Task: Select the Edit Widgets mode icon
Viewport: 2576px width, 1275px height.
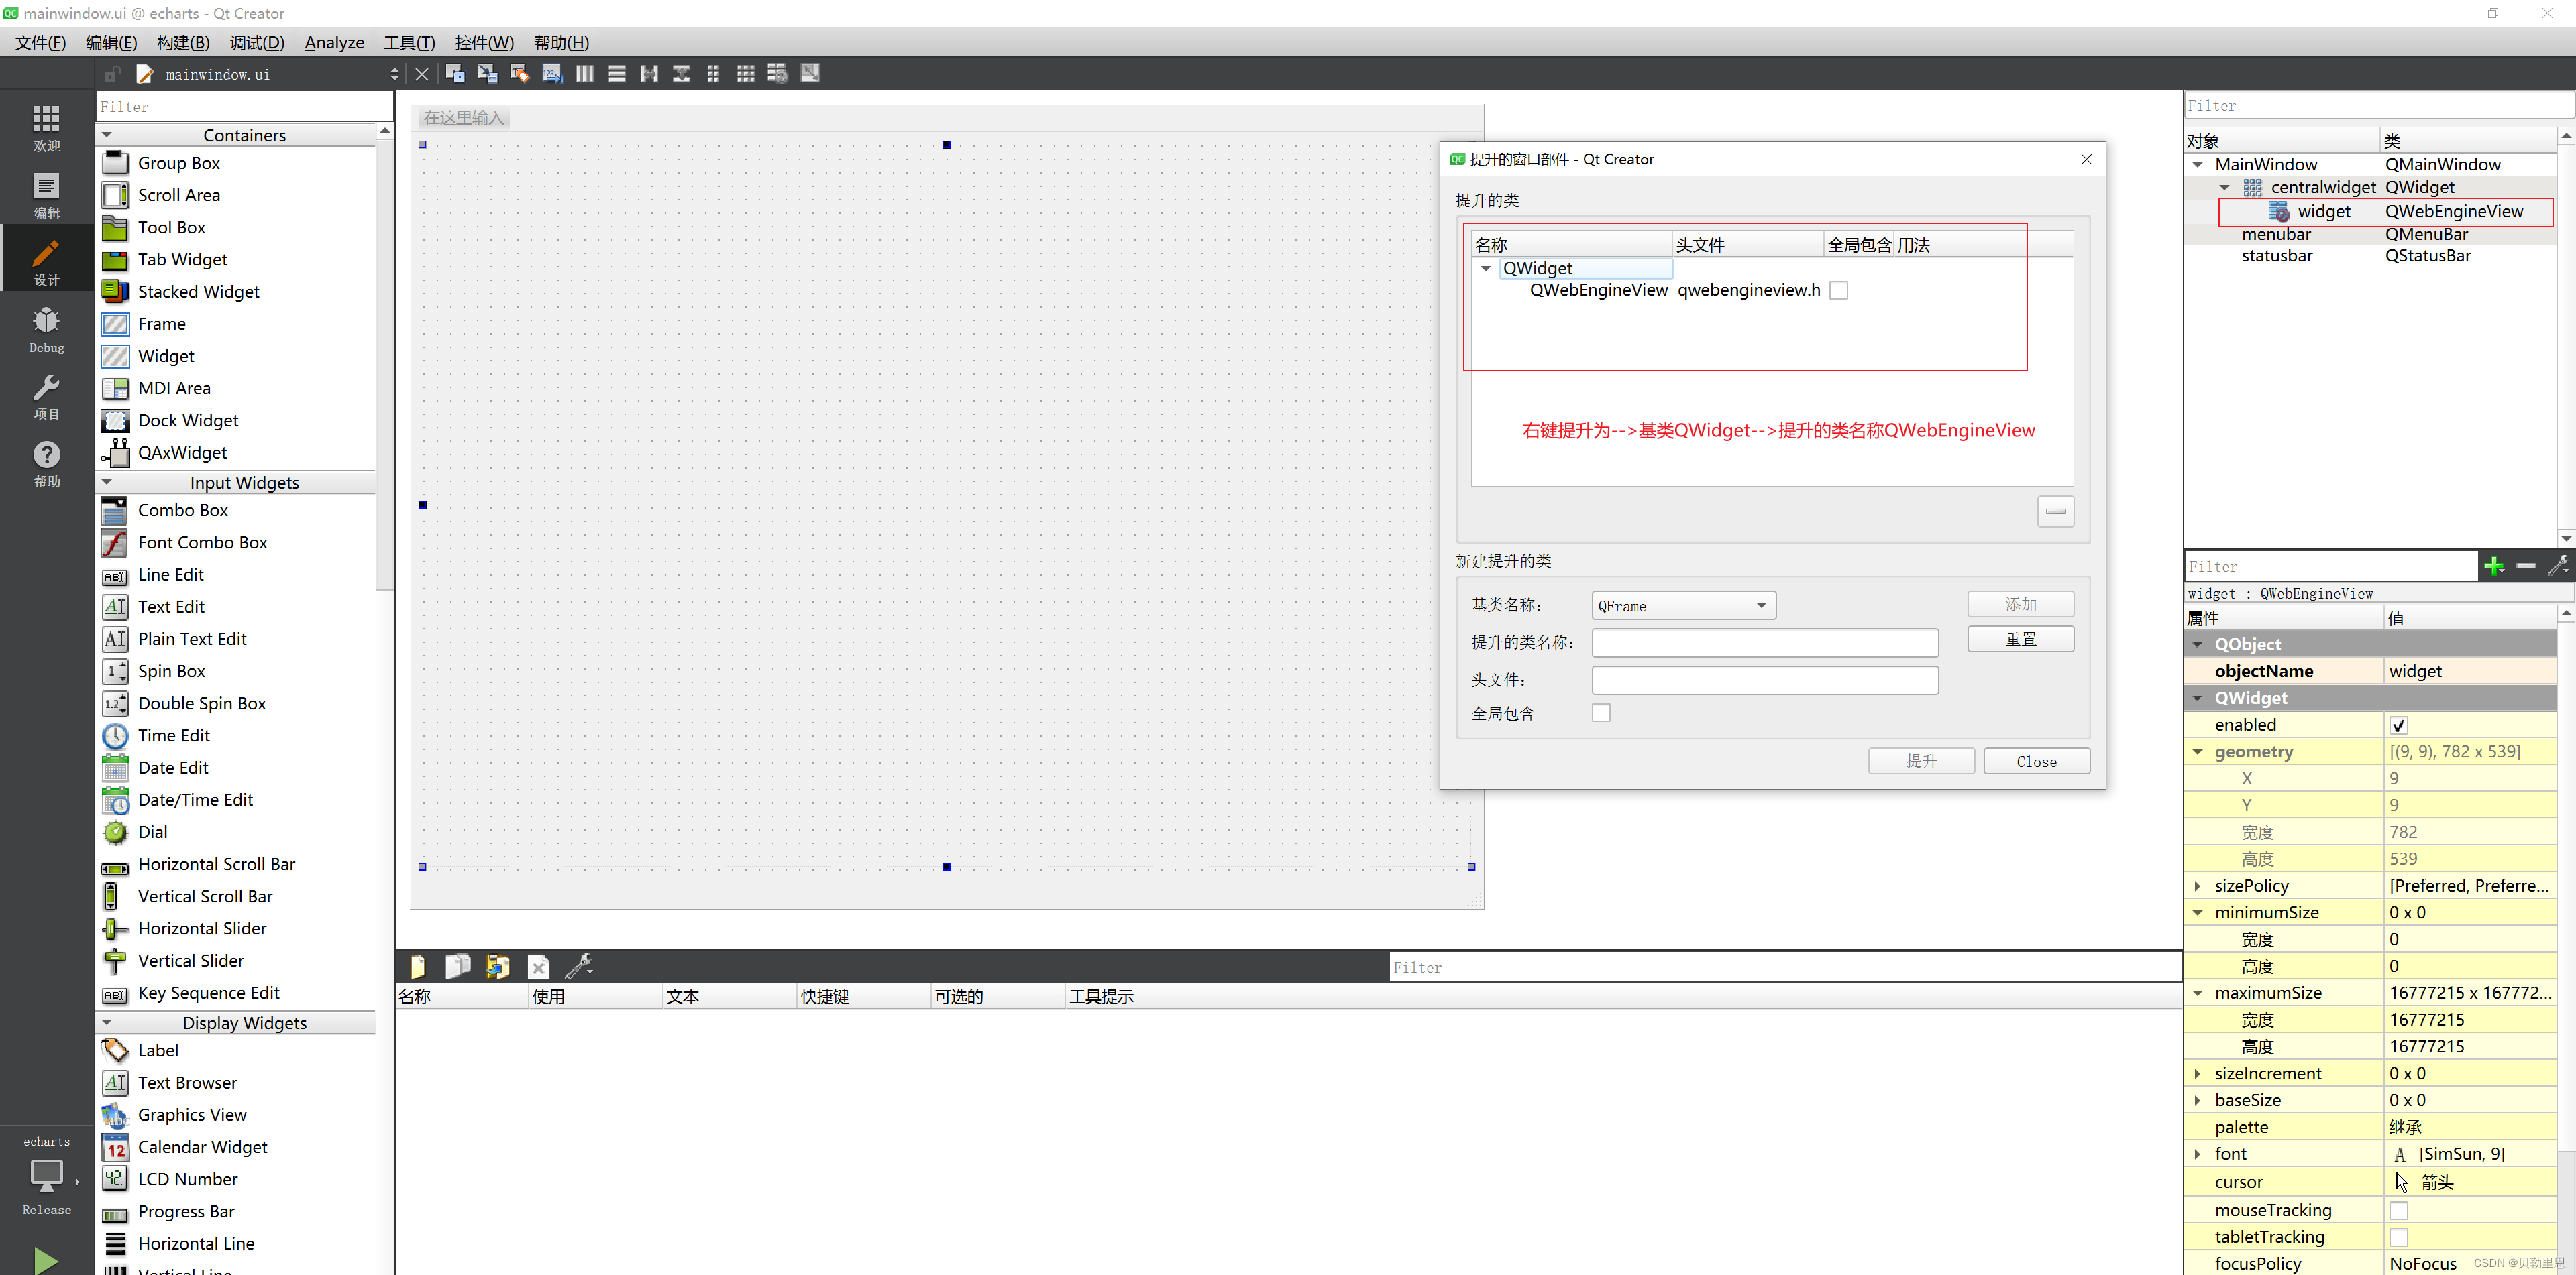Action: (x=455, y=73)
